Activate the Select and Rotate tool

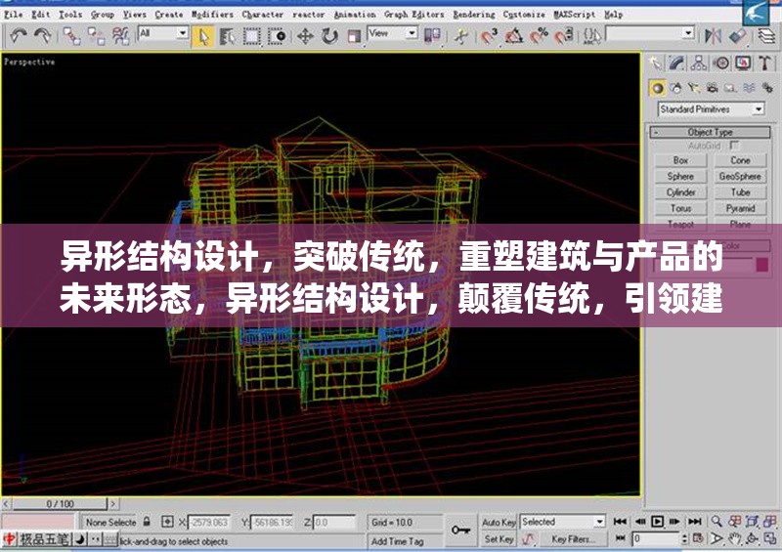point(329,37)
